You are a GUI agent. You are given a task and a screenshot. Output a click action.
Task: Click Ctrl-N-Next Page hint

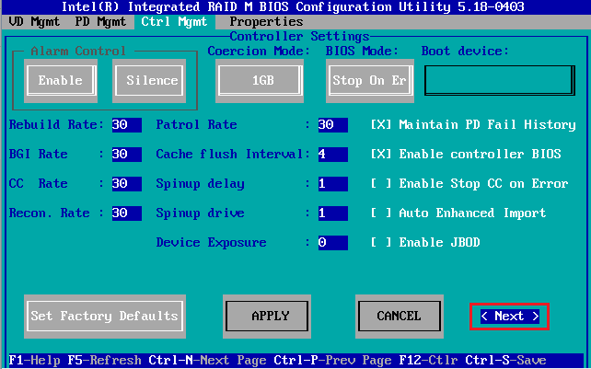click(207, 361)
